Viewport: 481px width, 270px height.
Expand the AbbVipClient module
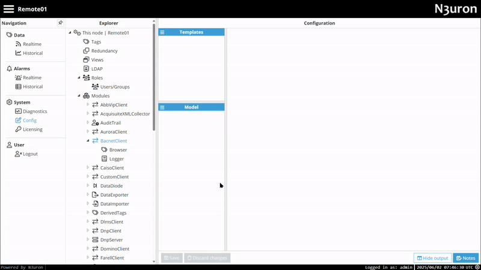click(x=88, y=104)
